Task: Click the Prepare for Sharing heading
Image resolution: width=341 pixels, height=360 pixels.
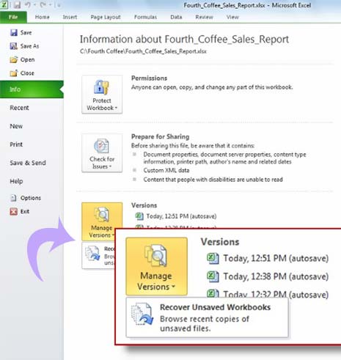Action: pos(160,136)
